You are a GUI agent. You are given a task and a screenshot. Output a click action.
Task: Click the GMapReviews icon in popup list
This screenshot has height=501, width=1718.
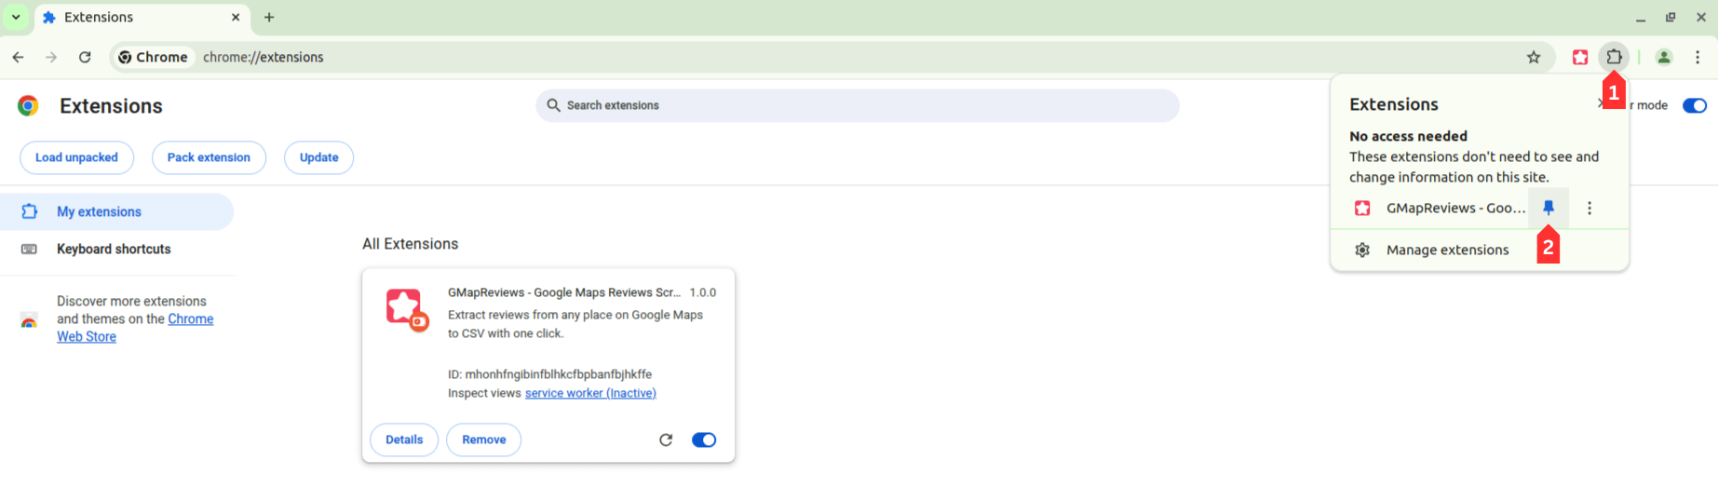pyautogui.click(x=1362, y=208)
